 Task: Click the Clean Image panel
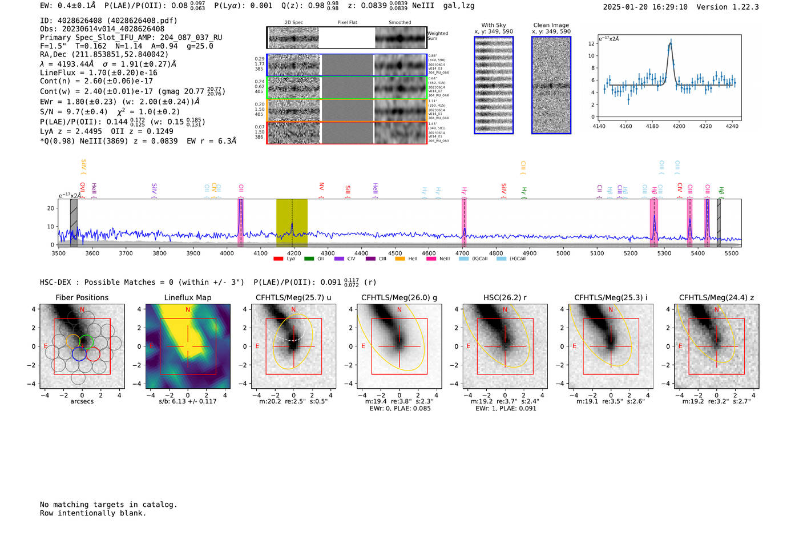551,85
